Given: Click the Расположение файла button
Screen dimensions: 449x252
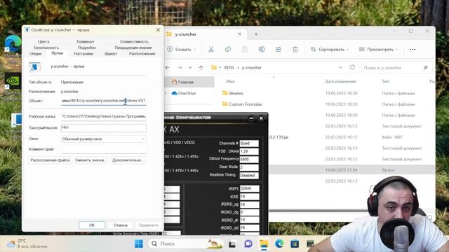Looking at the screenshot, I should 50,160.
